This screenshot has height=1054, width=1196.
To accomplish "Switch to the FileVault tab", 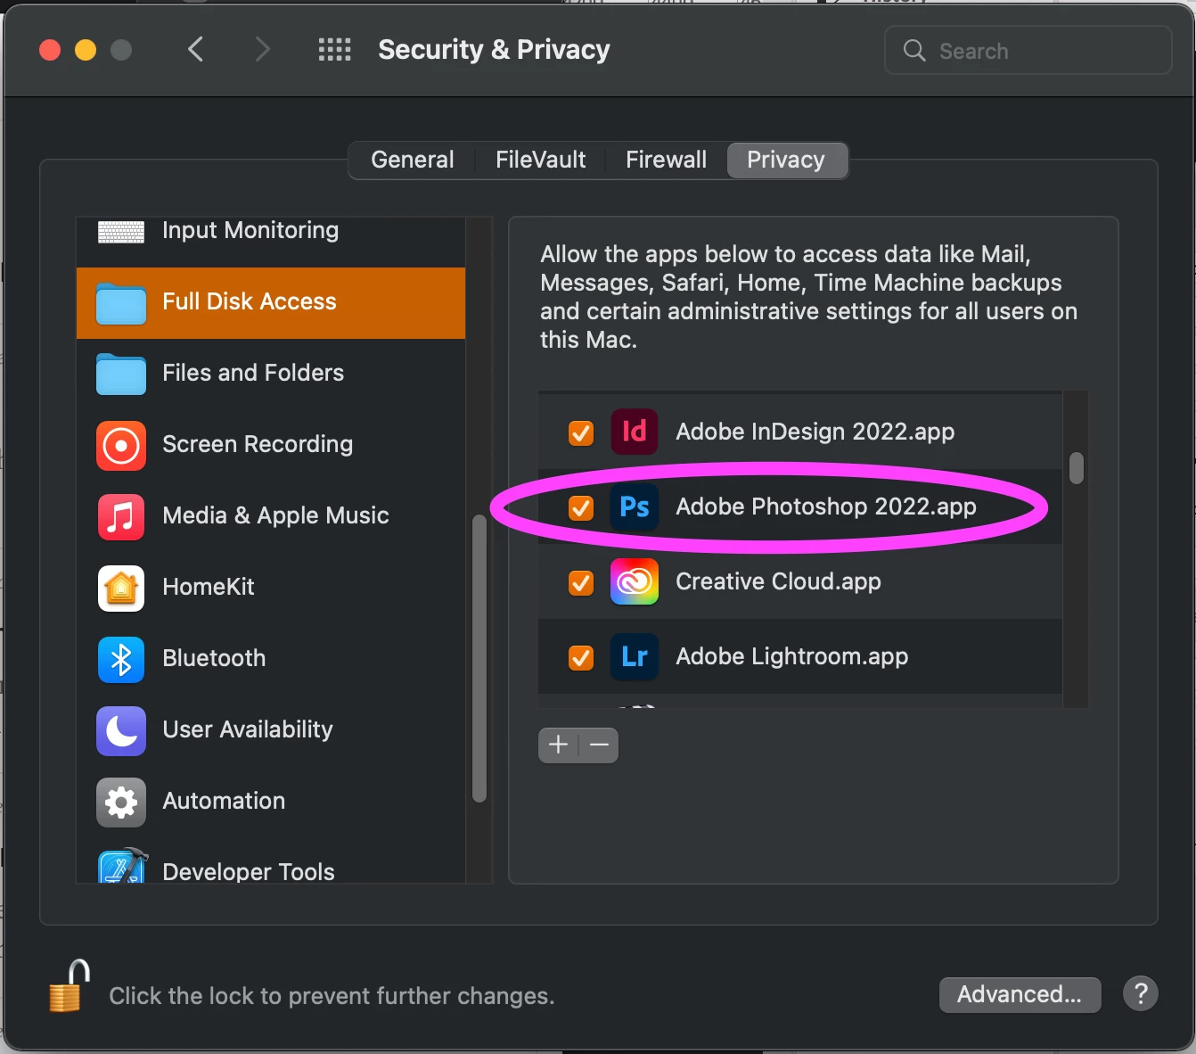I will tap(540, 160).
